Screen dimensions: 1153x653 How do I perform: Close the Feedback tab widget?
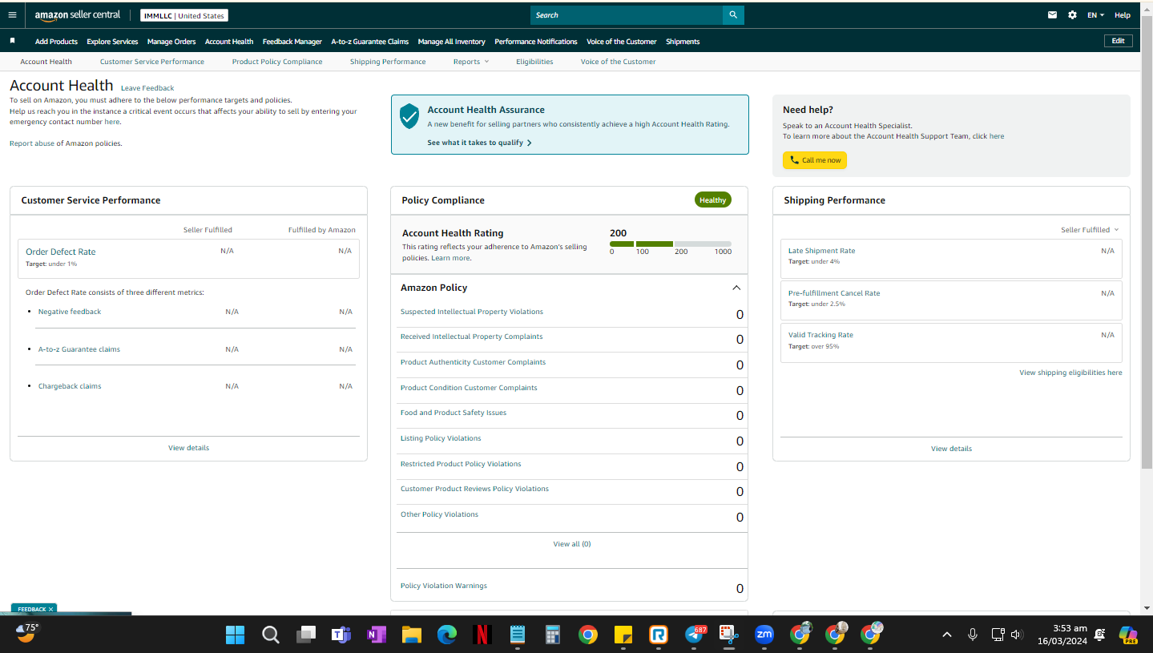[50, 609]
